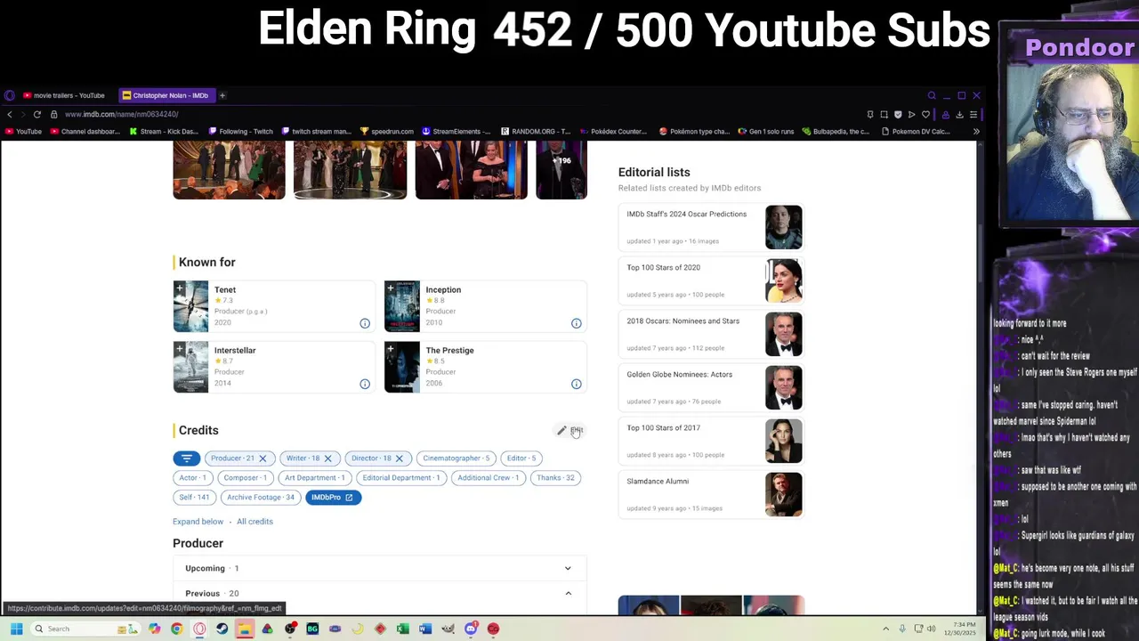Add Interstellar to watchlist plus icon
The image size is (1139, 641).
(179, 348)
